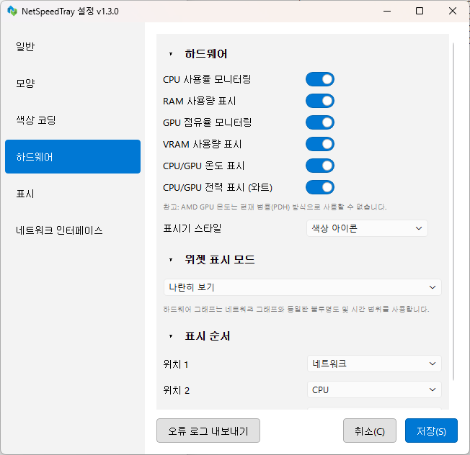The width and height of the screenshot is (470, 455).
Task: Click the NetSpeedTray app icon in title bar
Action: coord(12,11)
